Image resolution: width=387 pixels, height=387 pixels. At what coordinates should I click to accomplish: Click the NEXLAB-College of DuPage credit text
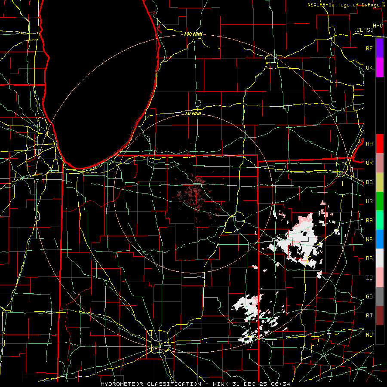(x=343, y=5)
